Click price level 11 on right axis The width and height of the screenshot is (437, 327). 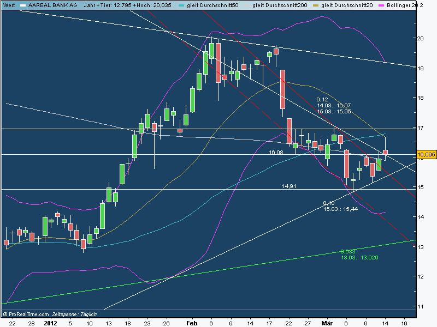(420, 307)
